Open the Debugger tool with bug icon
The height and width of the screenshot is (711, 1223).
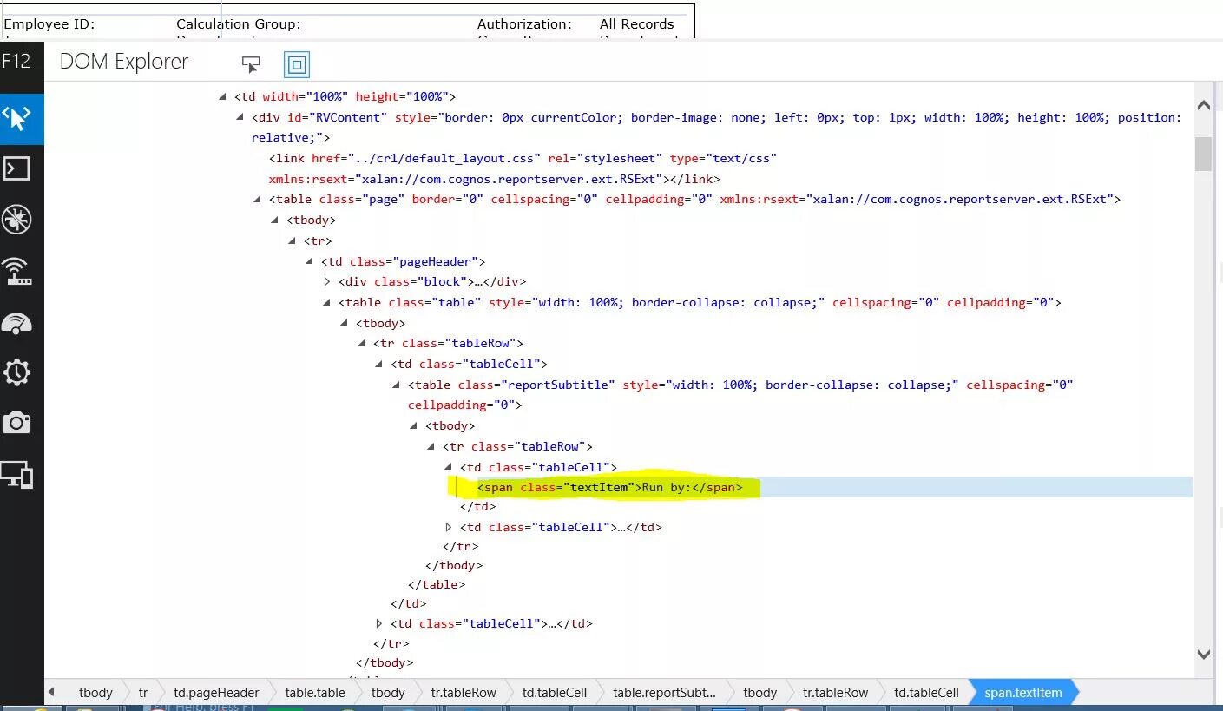[17, 220]
